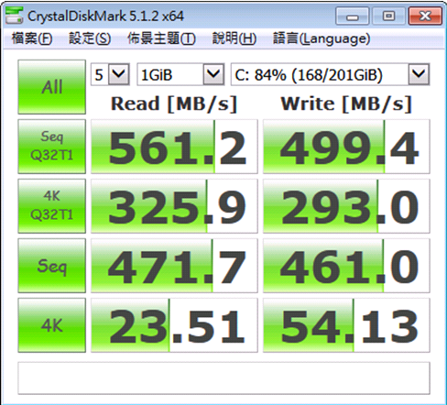Minimize the CrystalDiskMark window
This screenshot has width=447, height=405.
tap(352, 16)
